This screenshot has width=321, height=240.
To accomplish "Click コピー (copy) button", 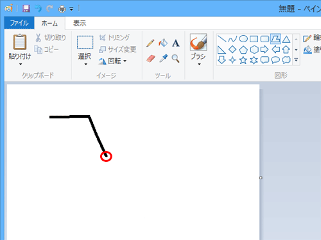I will (x=46, y=49).
